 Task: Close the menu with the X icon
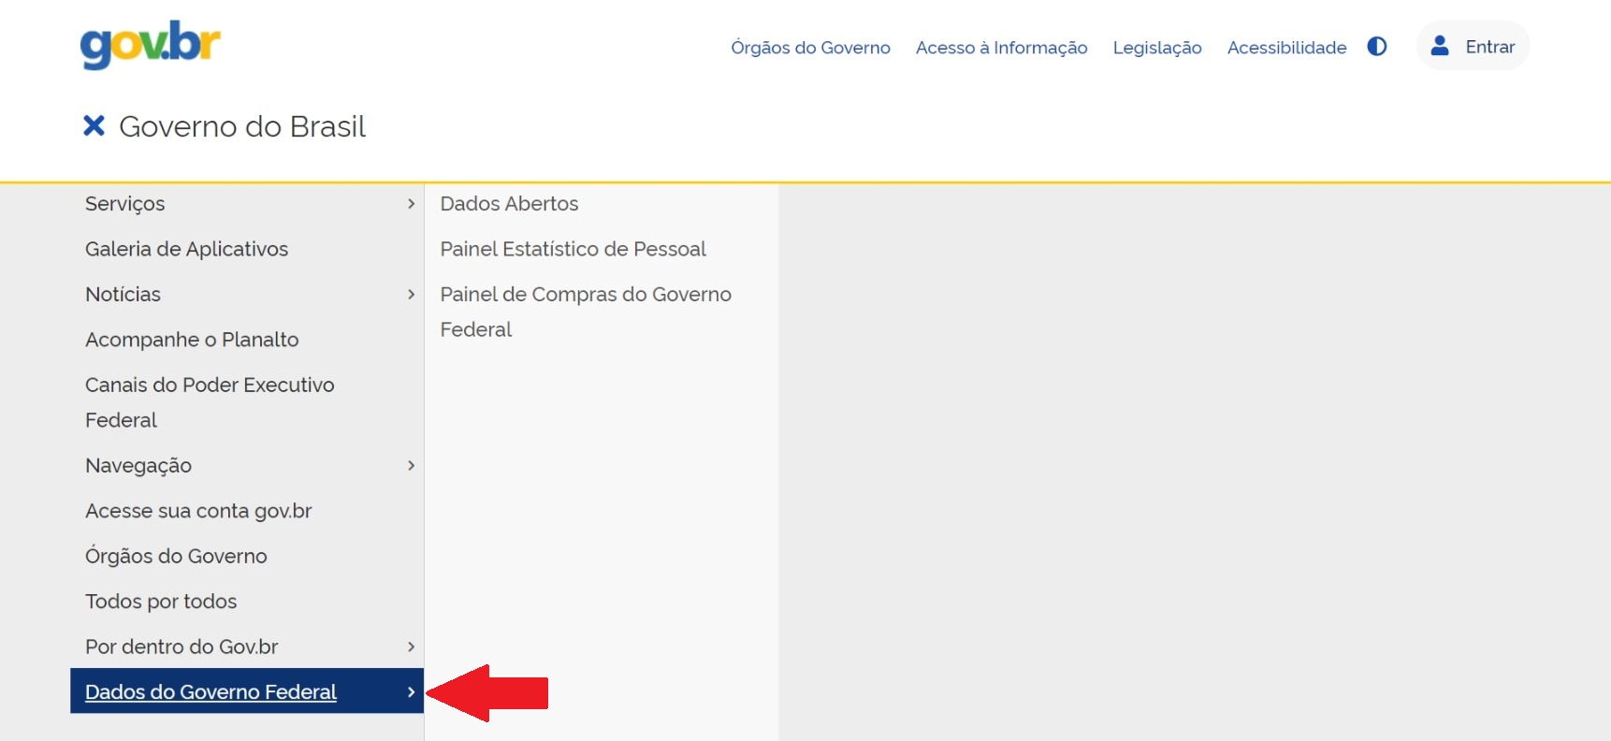93,124
